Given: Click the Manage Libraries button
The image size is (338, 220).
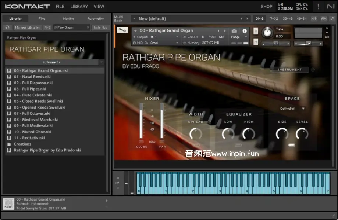Looking at the screenshot, I should click(28, 27).
